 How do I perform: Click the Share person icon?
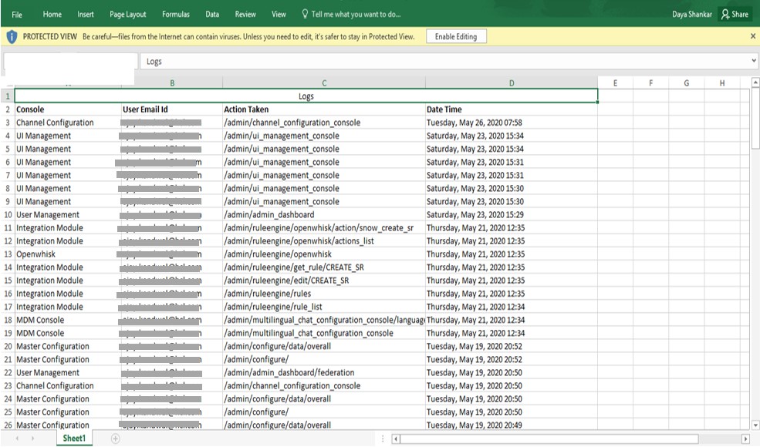[725, 14]
